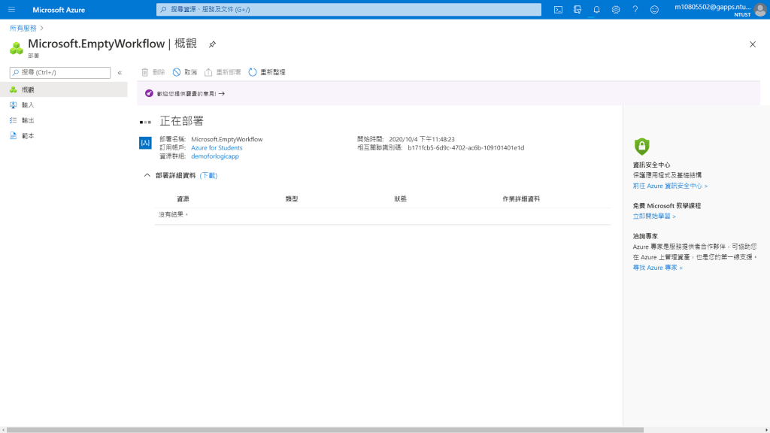The height and width of the screenshot is (433, 770).
Task: Click the redeploy (重新部署) toolbar button
Action: tap(223, 72)
